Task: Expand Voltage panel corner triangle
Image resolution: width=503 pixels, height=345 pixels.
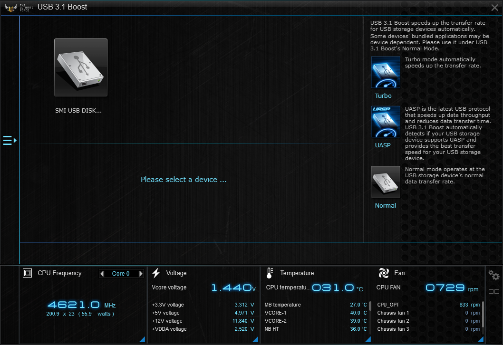Action: pos(255,339)
